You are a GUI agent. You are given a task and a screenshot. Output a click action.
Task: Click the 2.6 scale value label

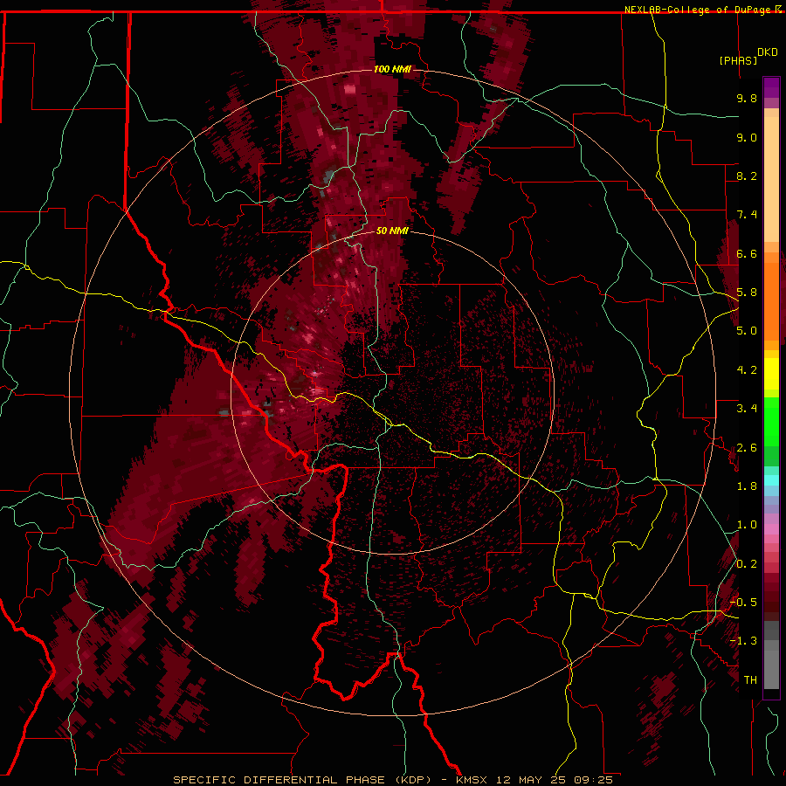click(747, 448)
